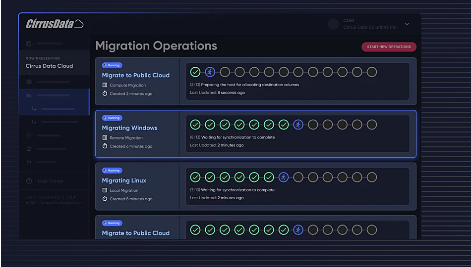Open the Privacy Policy link

[x=49, y=197]
